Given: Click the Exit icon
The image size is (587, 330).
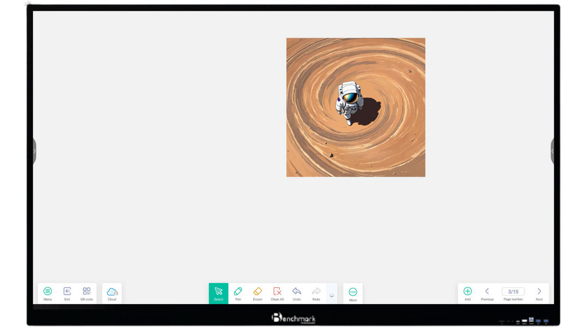Looking at the screenshot, I should tap(67, 293).
